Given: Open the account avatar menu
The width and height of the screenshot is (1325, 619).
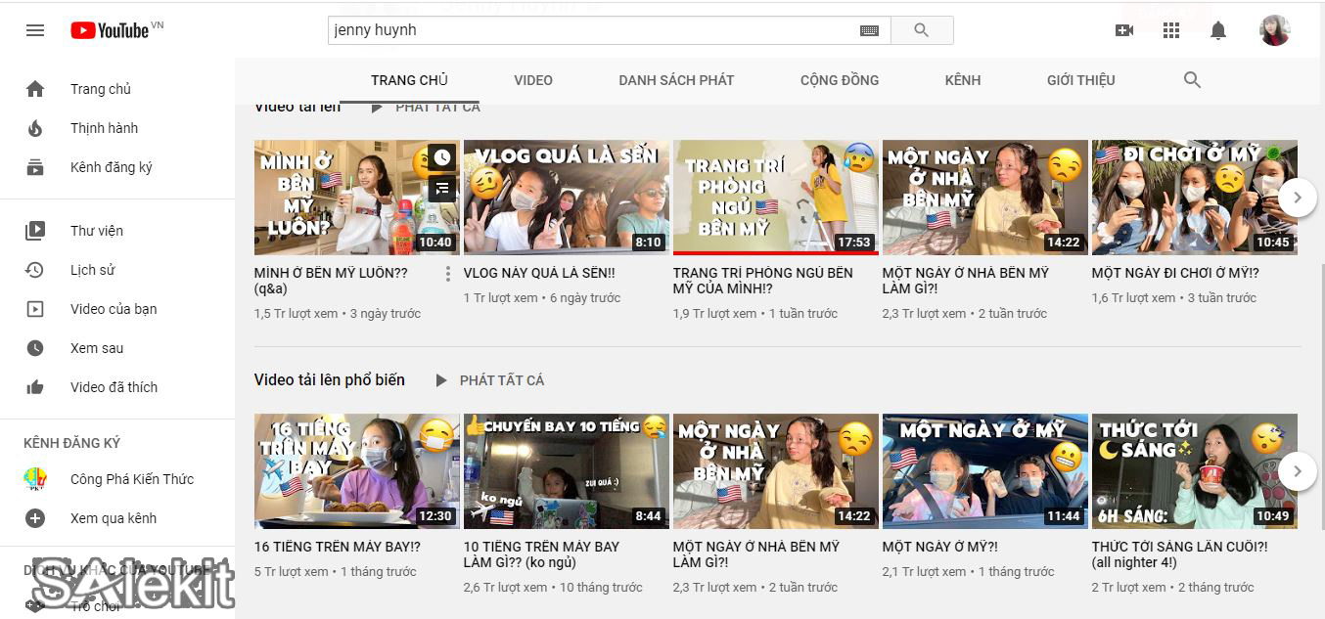Looking at the screenshot, I should [x=1274, y=30].
